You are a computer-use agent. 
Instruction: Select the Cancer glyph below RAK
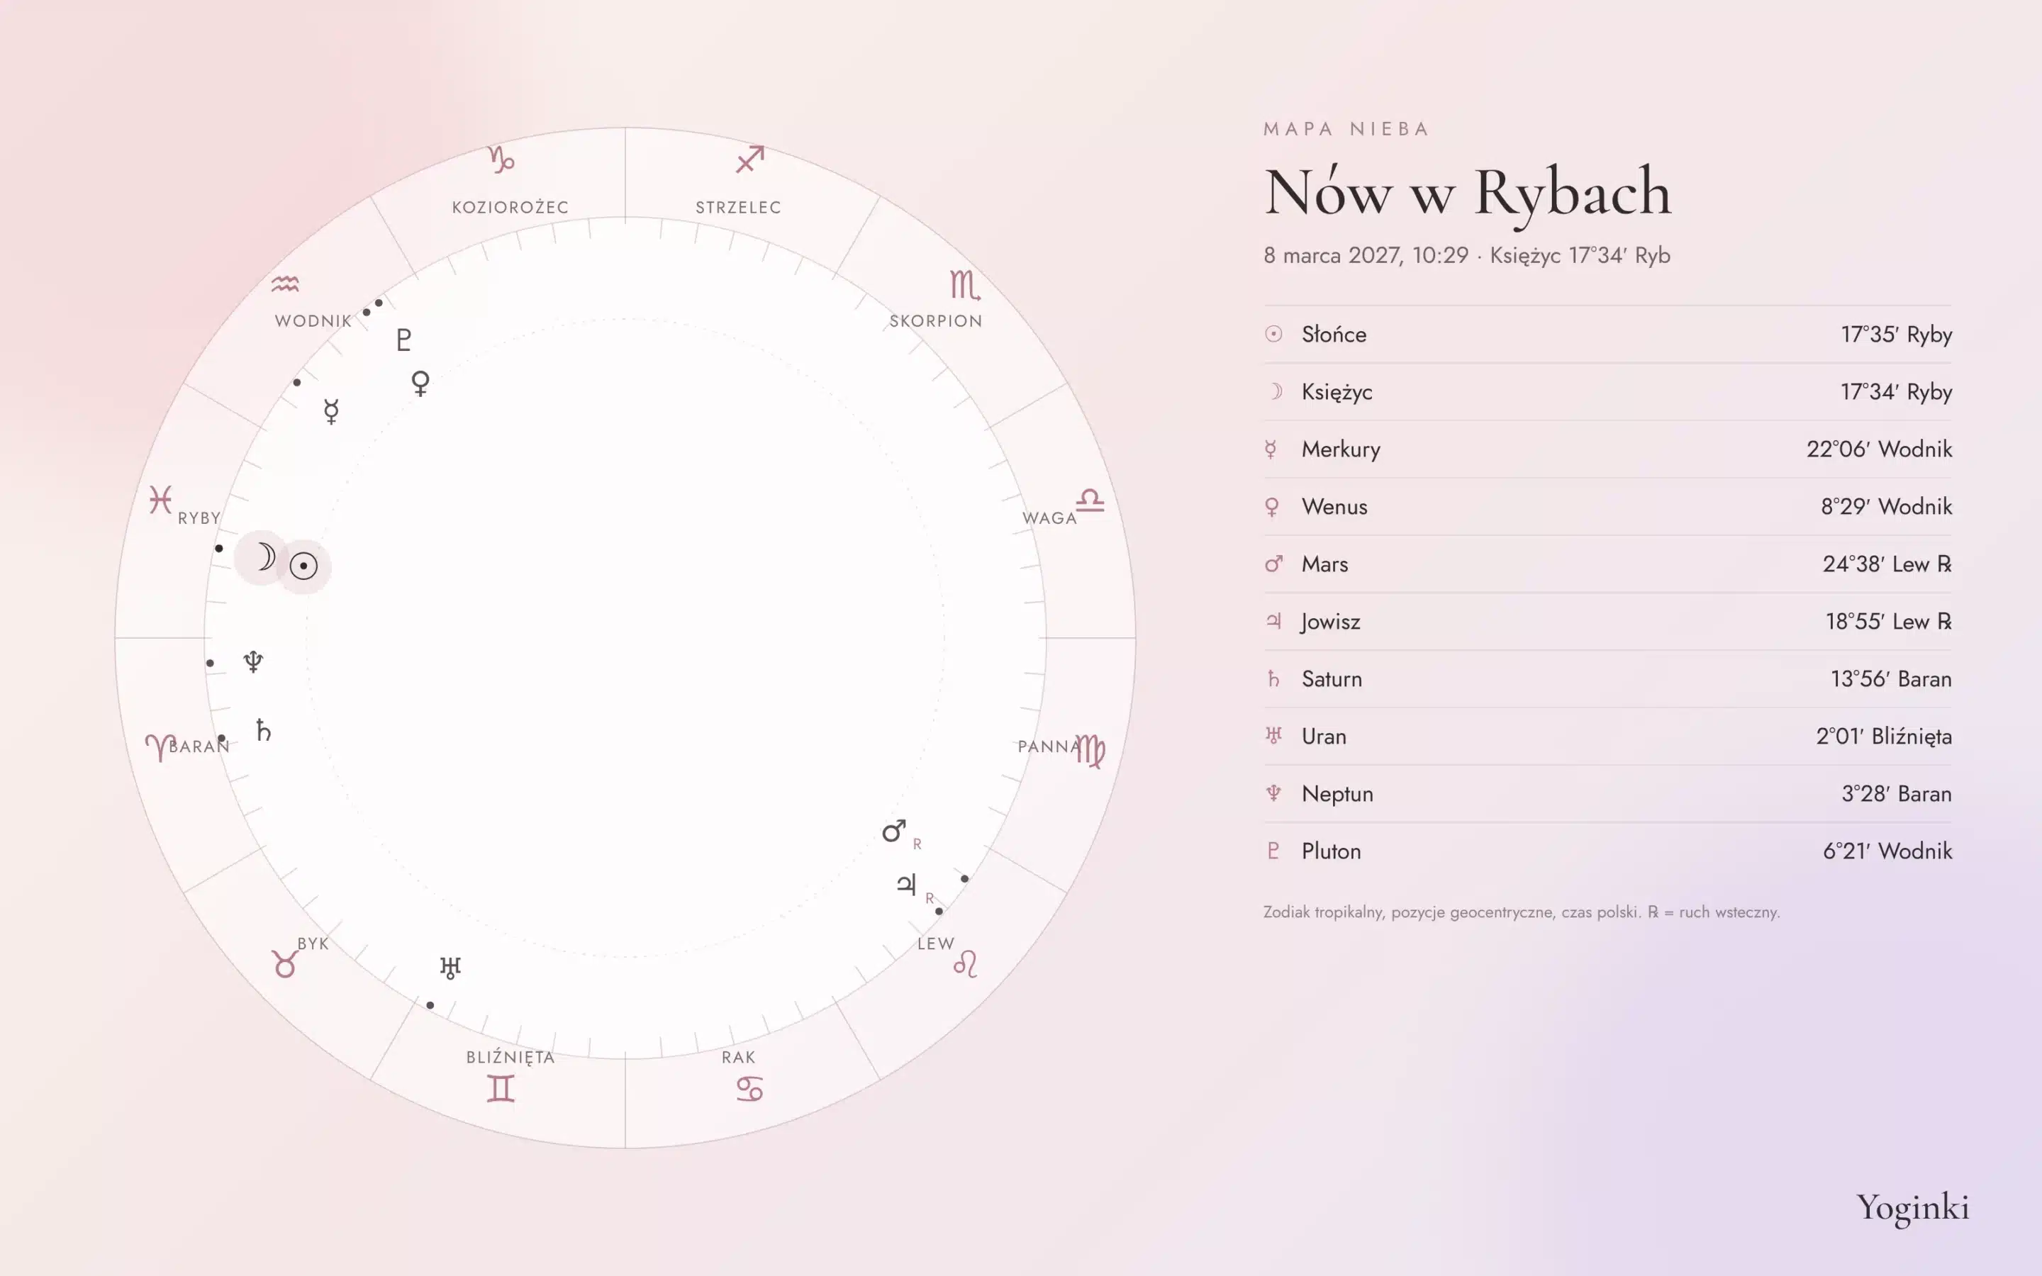(749, 1090)
